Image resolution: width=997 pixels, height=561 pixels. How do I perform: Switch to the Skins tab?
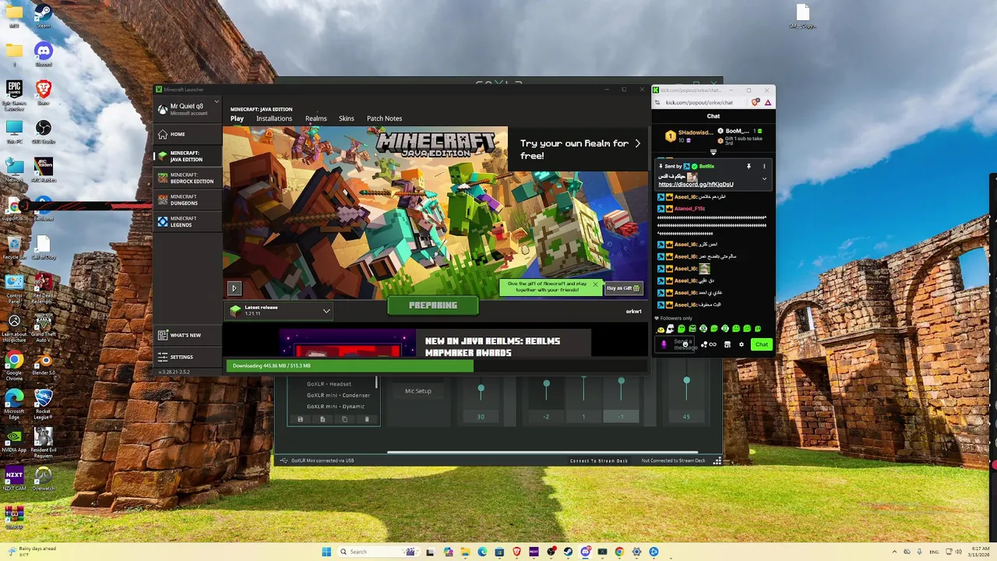(347, 118)
